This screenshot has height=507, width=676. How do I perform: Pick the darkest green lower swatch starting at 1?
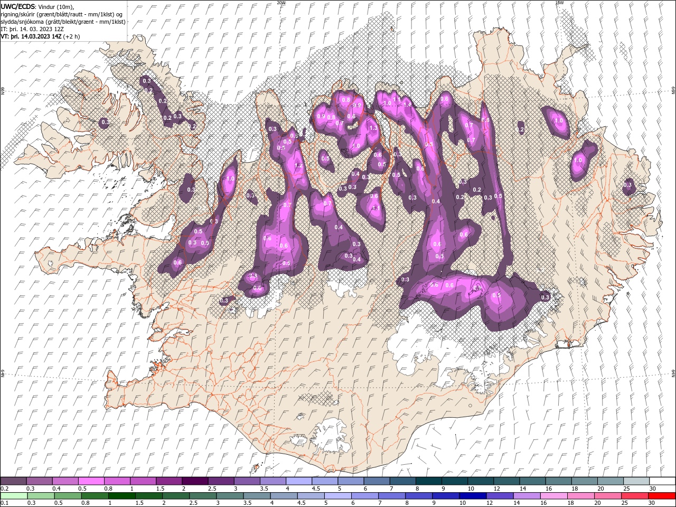coord(121,496)
